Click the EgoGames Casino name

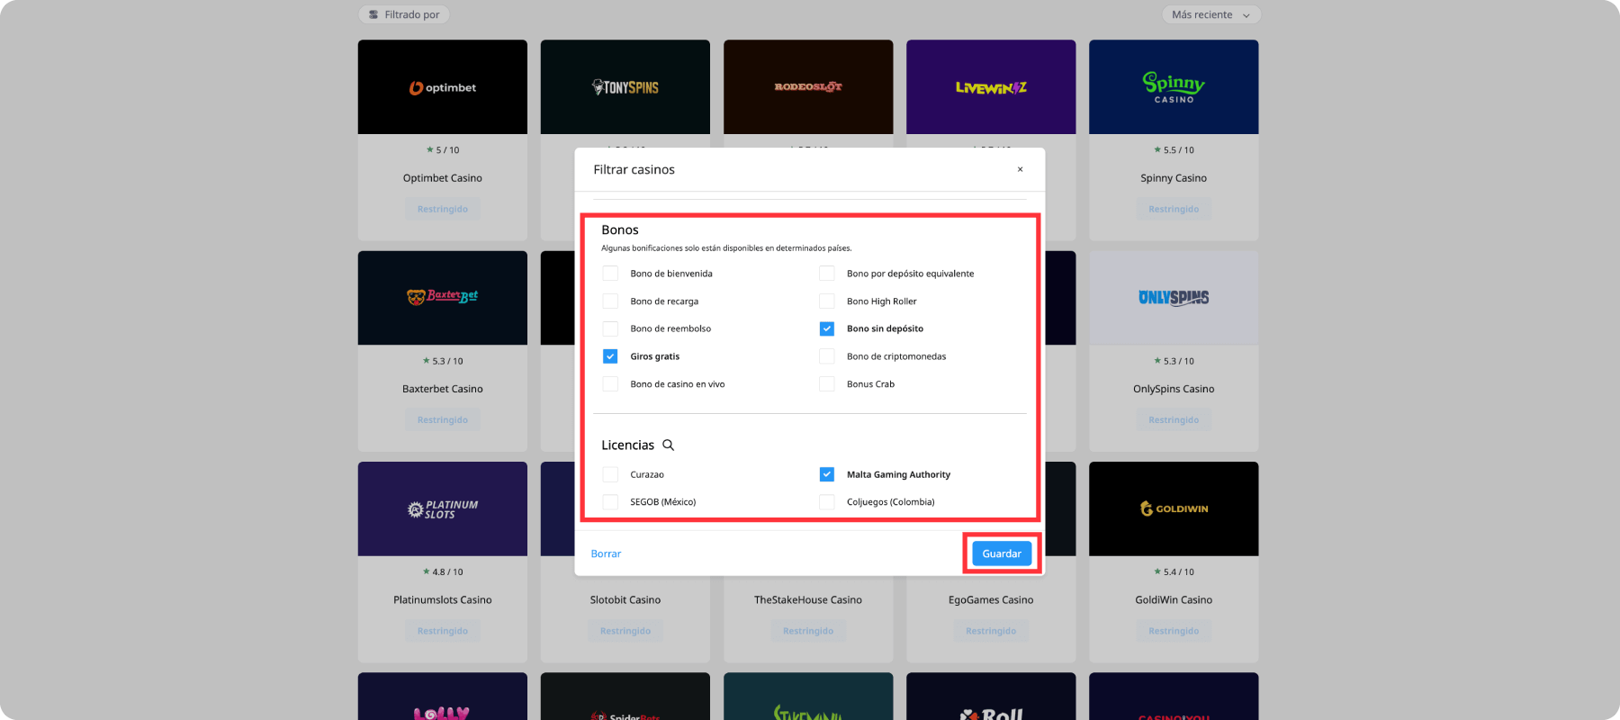991,600
